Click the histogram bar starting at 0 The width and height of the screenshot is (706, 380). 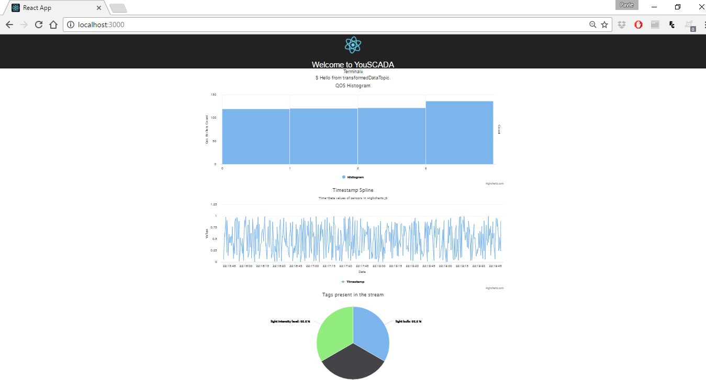pos(256,136)
